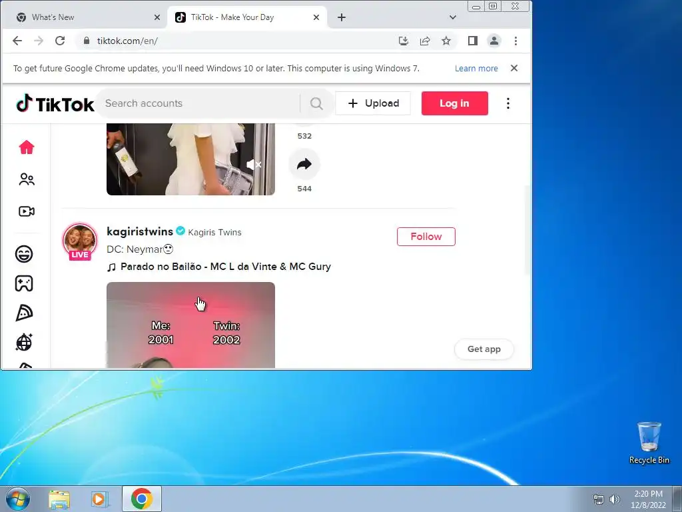Share the video with 544 shares
The width and height of the screenshot is (682, 512).
point(304,164)
